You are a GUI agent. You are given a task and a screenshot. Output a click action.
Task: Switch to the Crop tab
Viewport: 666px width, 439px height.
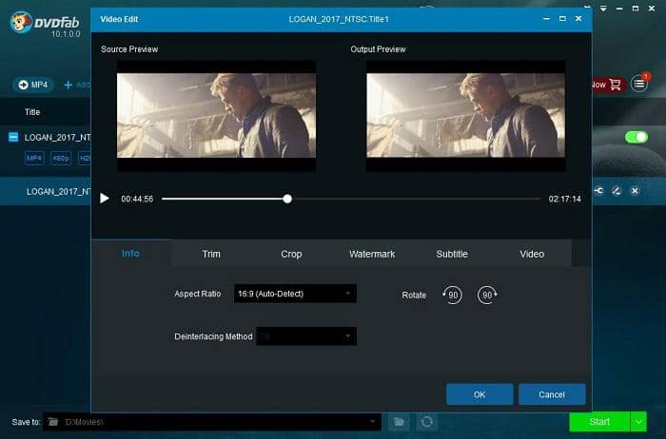click(291, 254)
